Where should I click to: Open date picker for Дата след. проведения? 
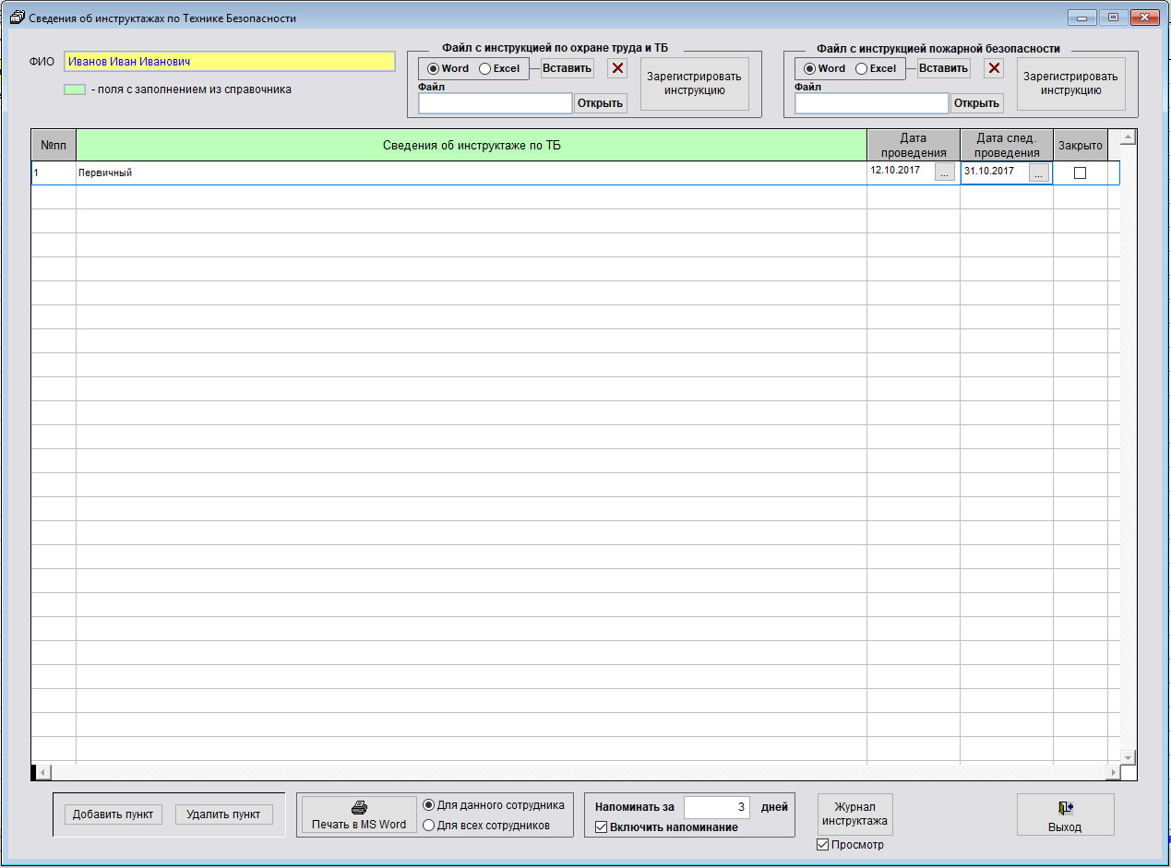1039,172
